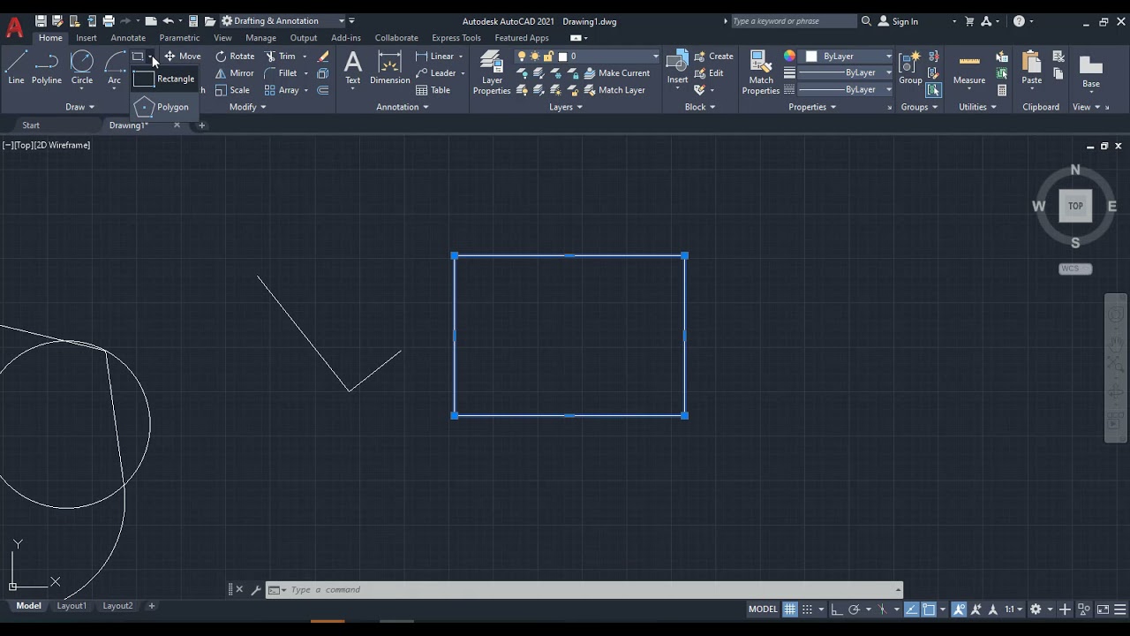
Task: Toggle the drawing grid display
Action: pyautogui.click(x=790, y=609)
